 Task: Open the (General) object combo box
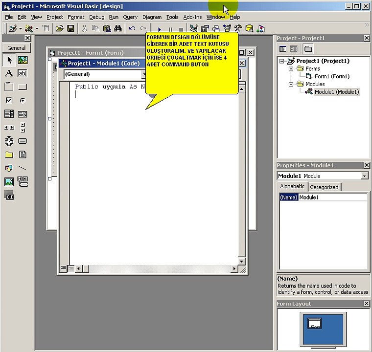105,74
